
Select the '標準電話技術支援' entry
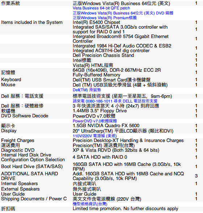(122, 96)
